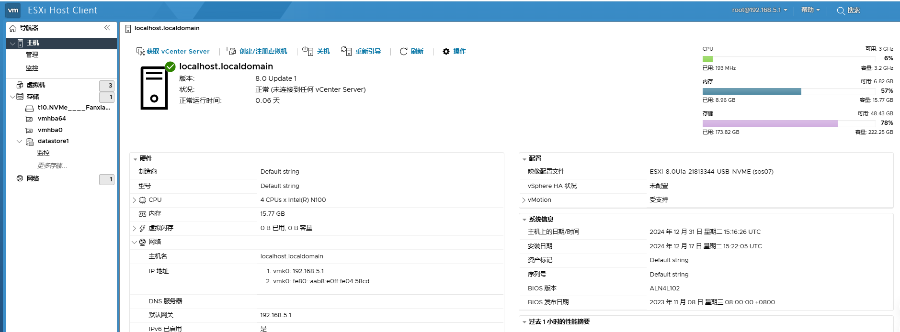Screen dimensions: 900x332
Task: Click the virtual flash lightning icon
Action: click(142, 228)
